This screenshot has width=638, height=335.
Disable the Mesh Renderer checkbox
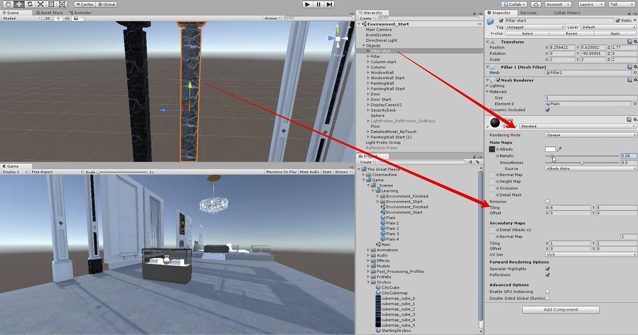coord(498,80)
